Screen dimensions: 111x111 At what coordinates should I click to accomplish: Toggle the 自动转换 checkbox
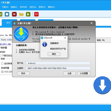coord(2,64)
